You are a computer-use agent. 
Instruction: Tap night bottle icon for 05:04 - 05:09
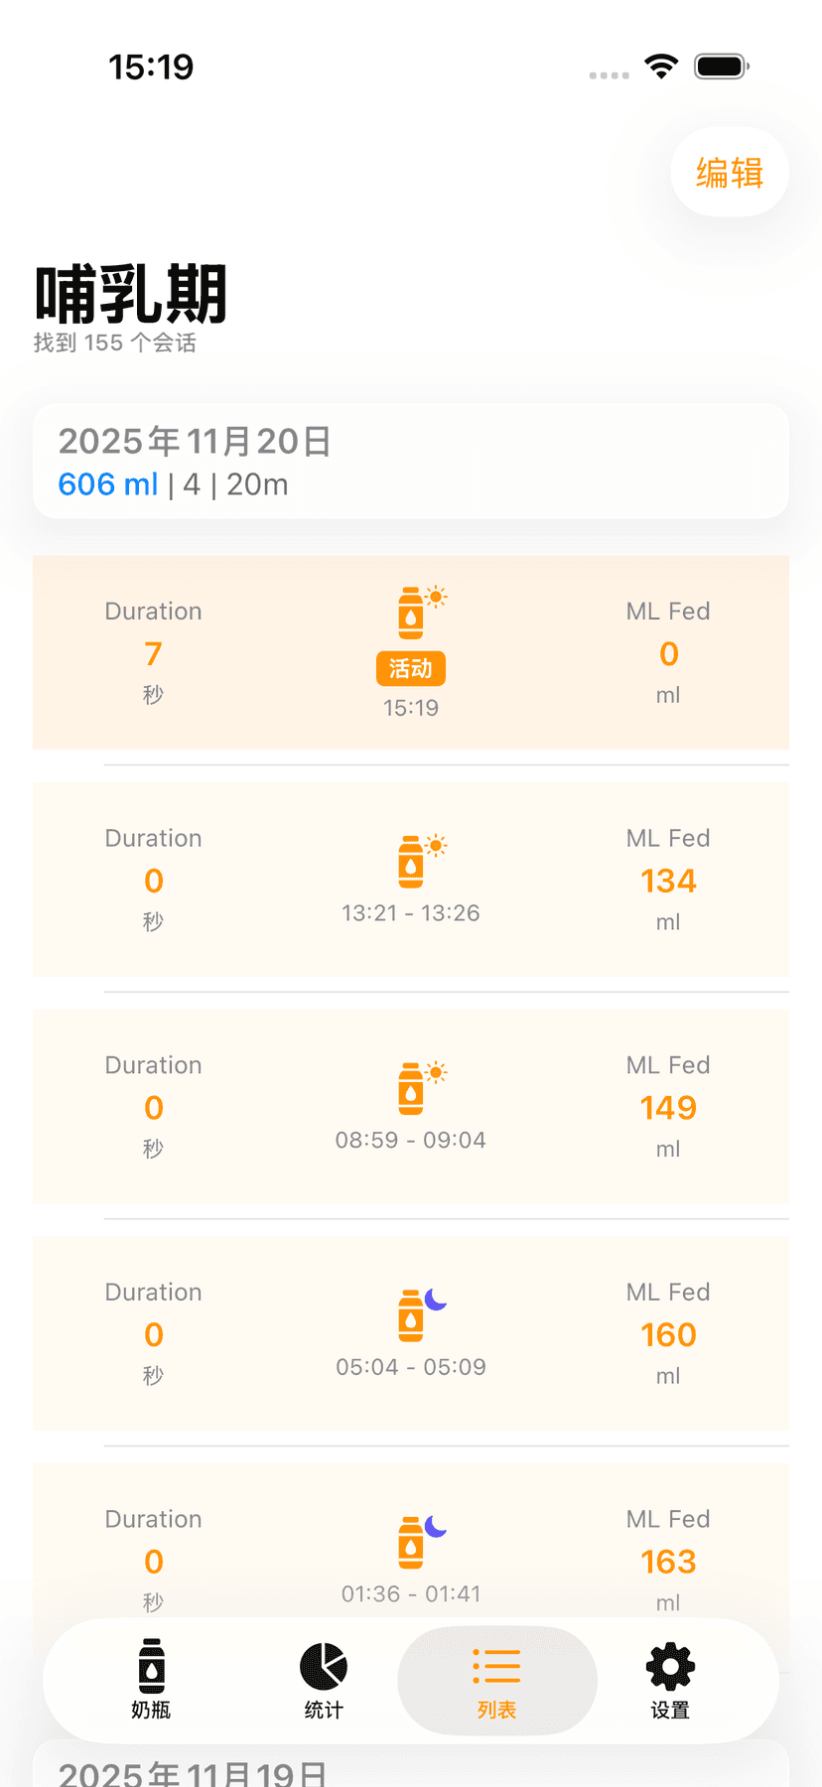click(x=412, y=1314)
